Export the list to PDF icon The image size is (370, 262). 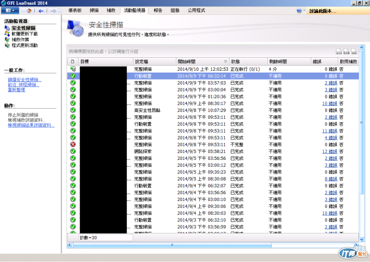click(x=339, y=51)
